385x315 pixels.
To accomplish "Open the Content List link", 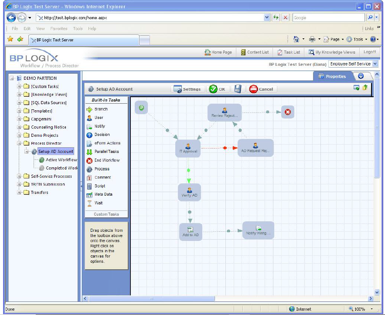I will 255,52.
